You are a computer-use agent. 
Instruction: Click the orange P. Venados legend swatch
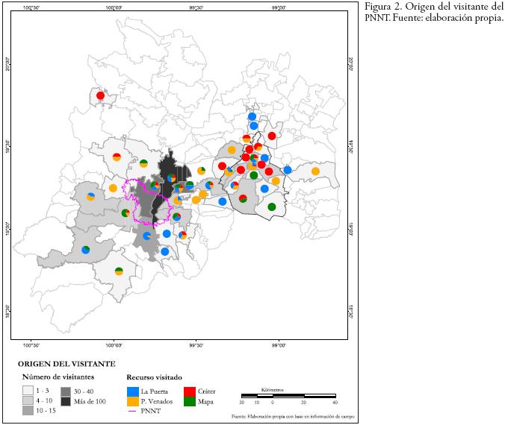(133, 401)
